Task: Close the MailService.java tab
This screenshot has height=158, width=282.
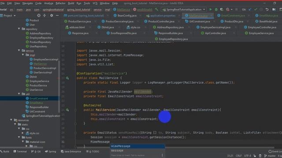Action: (211, 16)
